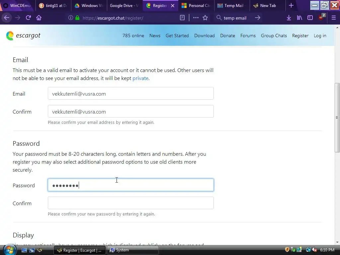Focus the Confirm email input field
The height and width of the screenshot is (255, 340).
point(131,112)
